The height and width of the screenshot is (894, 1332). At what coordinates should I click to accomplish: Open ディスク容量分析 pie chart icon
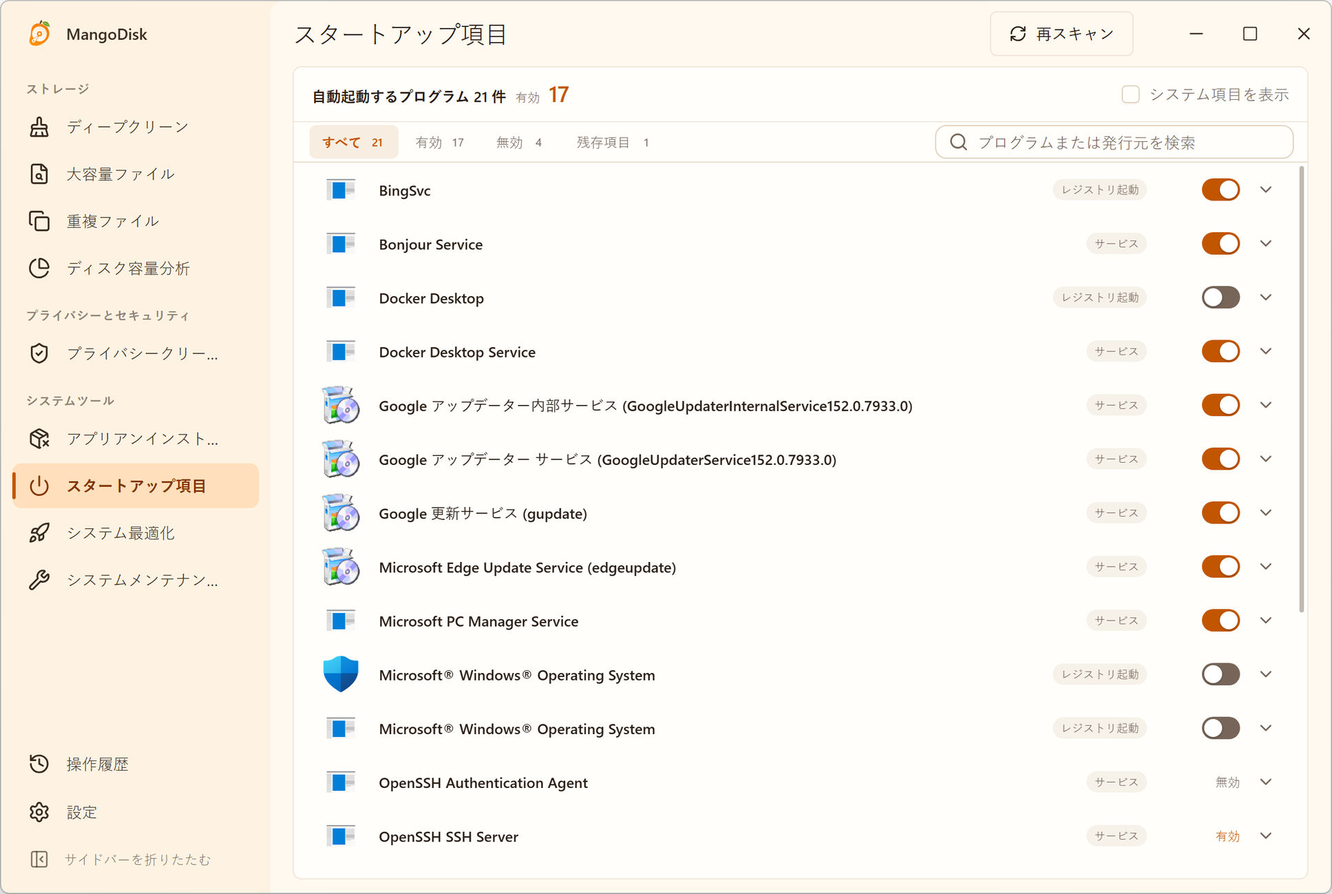(39, 268)
